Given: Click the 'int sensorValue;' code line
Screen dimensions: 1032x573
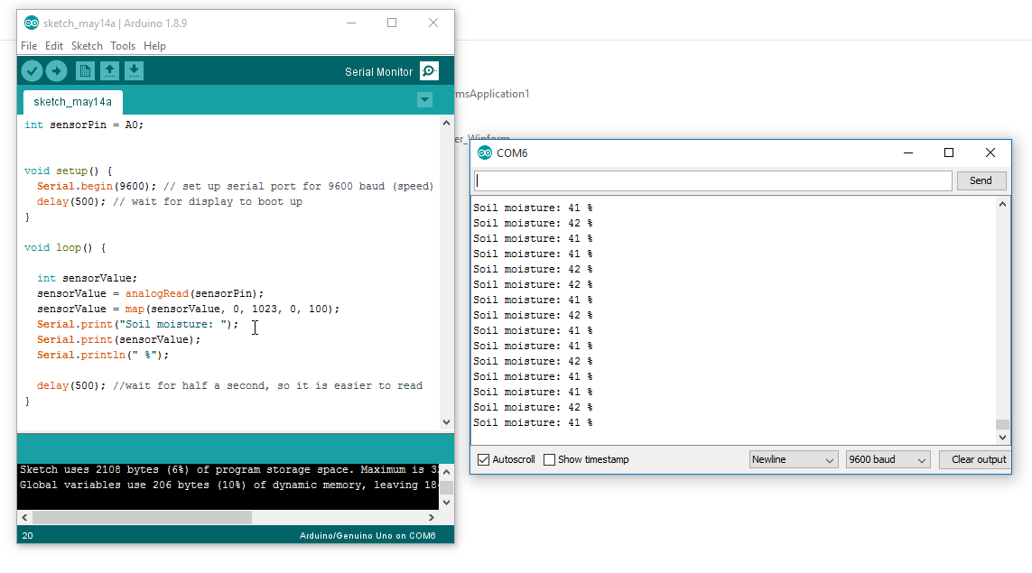Looking at the screenshot, I should 87,278.
